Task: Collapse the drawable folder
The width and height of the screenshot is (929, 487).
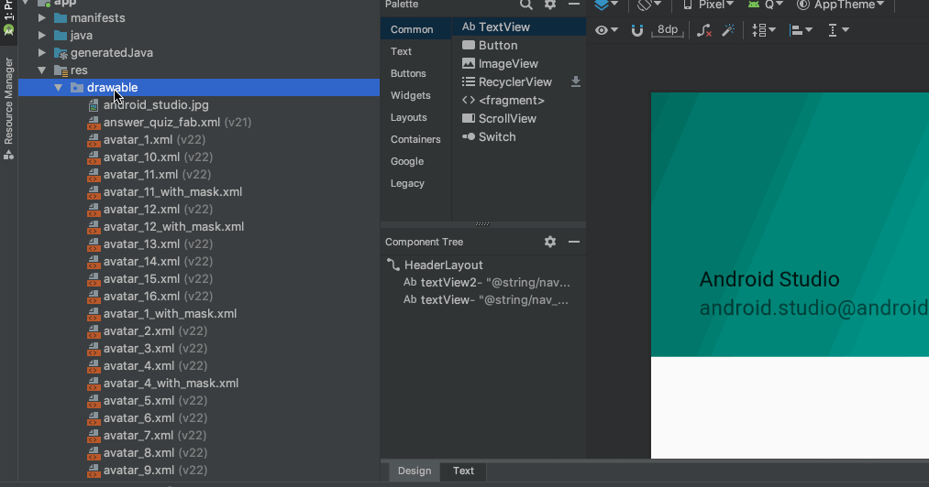Action: pyautogui.click(x=58, y=88)
